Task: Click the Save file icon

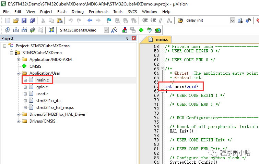Action: pyautogui.click(x=24, y=21)
